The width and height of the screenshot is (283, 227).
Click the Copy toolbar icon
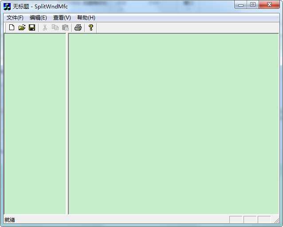pyautogui.click(x=55, y=27)
